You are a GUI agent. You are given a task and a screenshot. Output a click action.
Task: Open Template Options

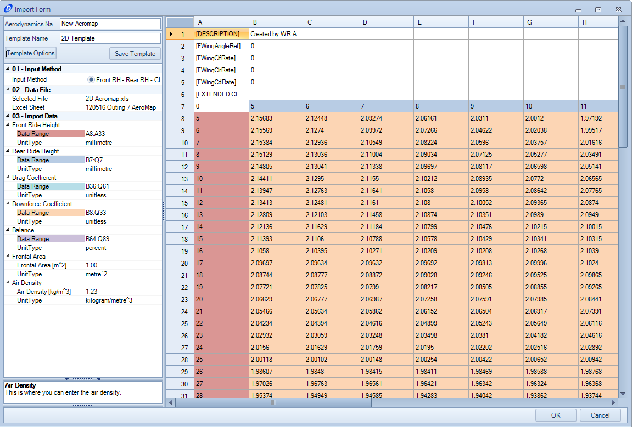pyautogui.click(x=31, y=53)
